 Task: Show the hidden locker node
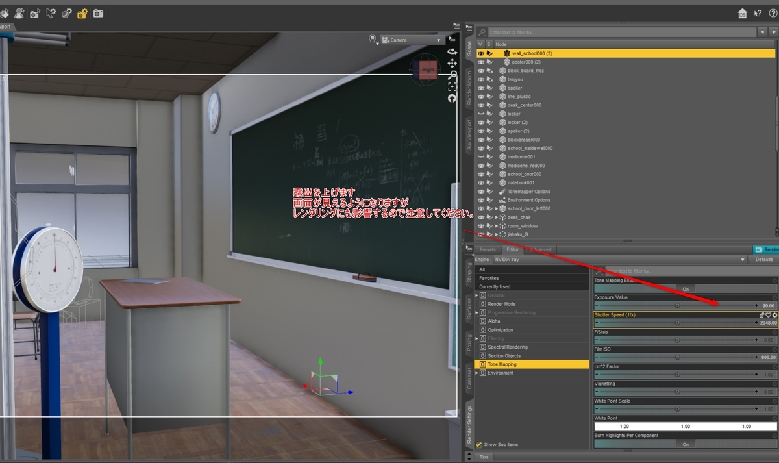tap(481, 114)
